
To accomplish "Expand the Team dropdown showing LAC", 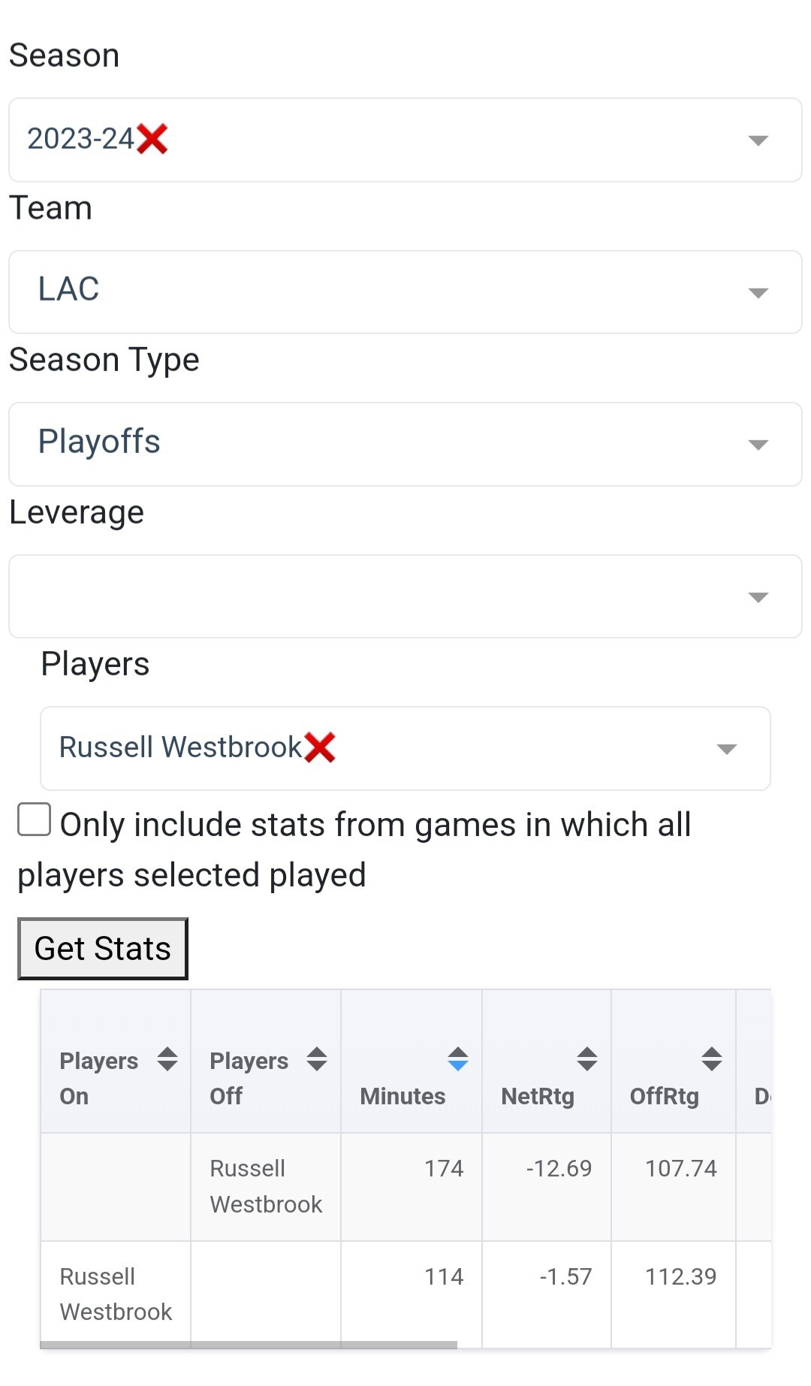I will [x=758, y=293].
